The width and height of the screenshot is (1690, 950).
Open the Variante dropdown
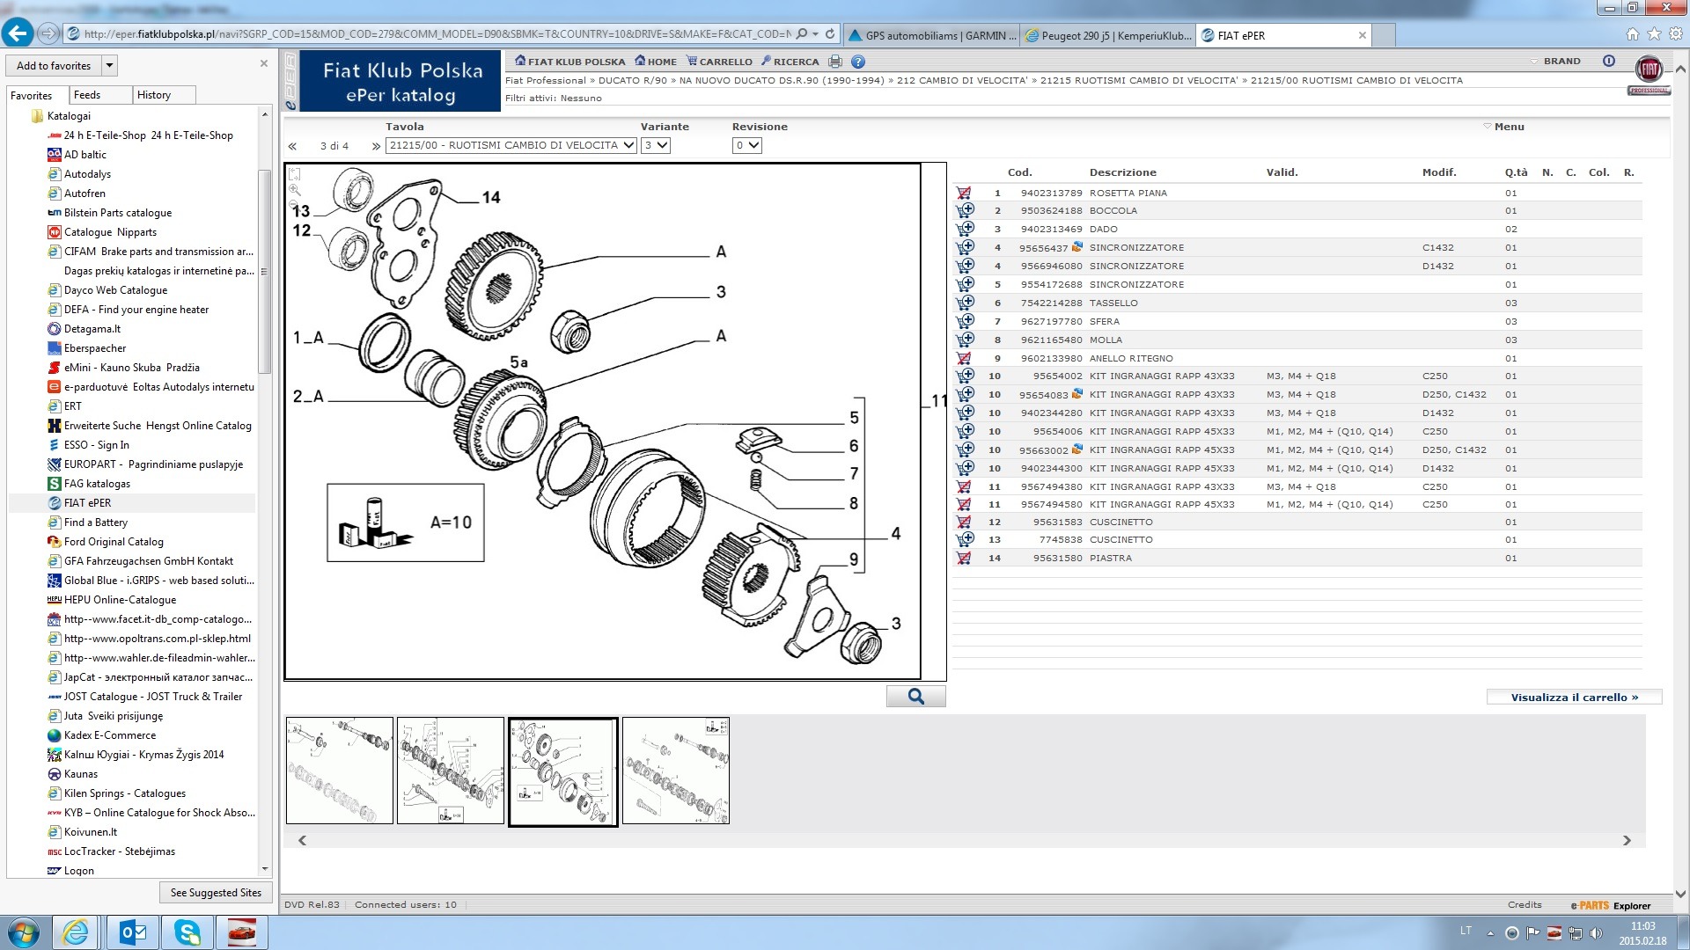(x=655, y=145)
